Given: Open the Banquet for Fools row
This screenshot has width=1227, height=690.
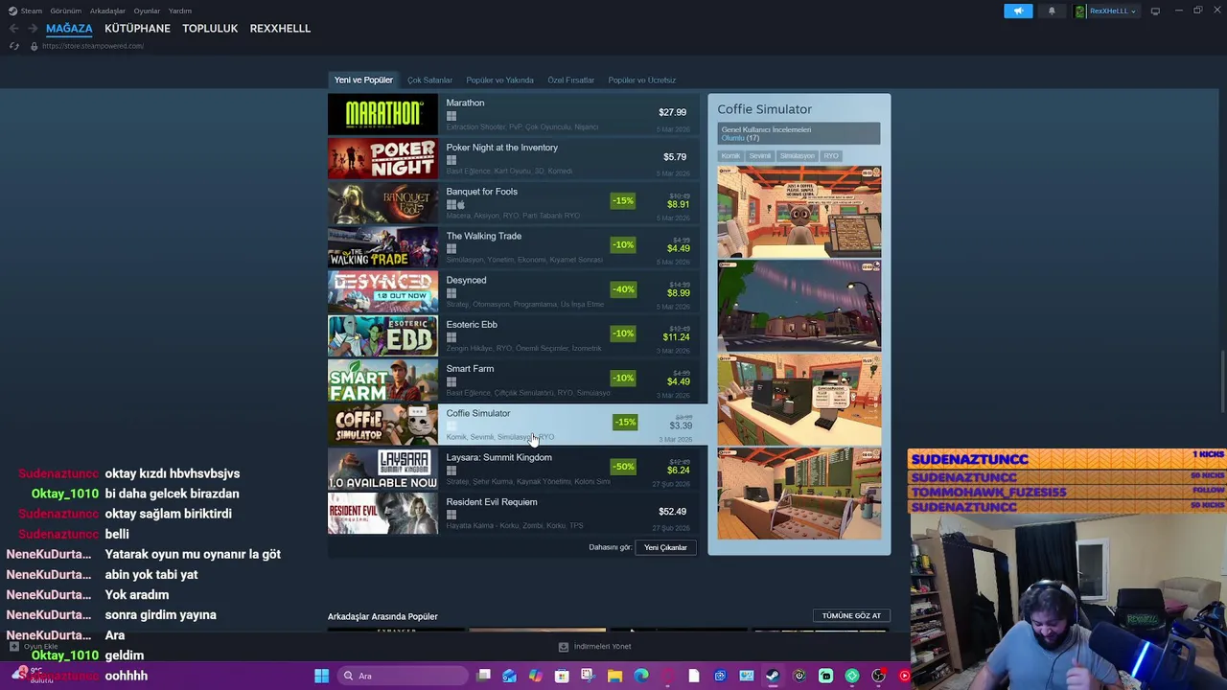Looking at the screenshot, I should pos(514,203).
